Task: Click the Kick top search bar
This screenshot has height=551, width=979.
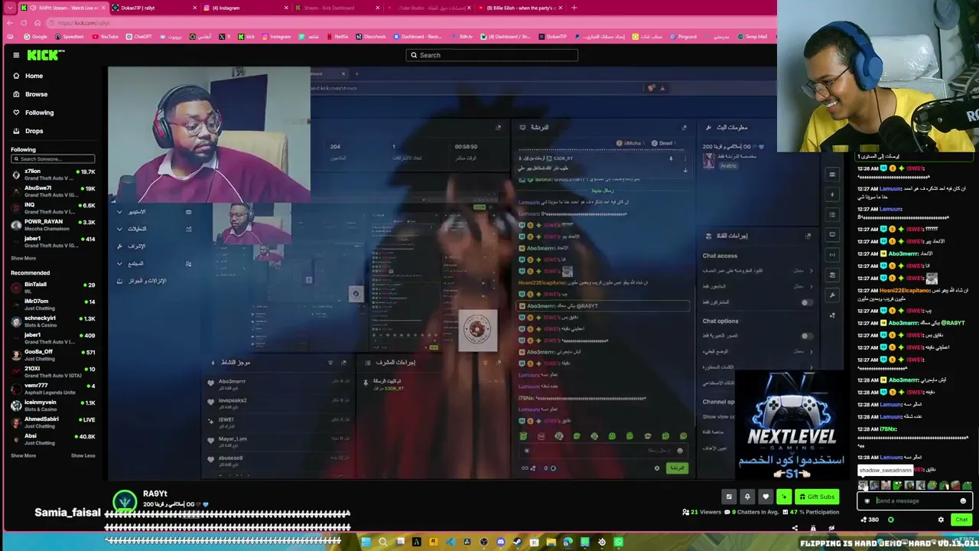Action: (x=492, y=55)
